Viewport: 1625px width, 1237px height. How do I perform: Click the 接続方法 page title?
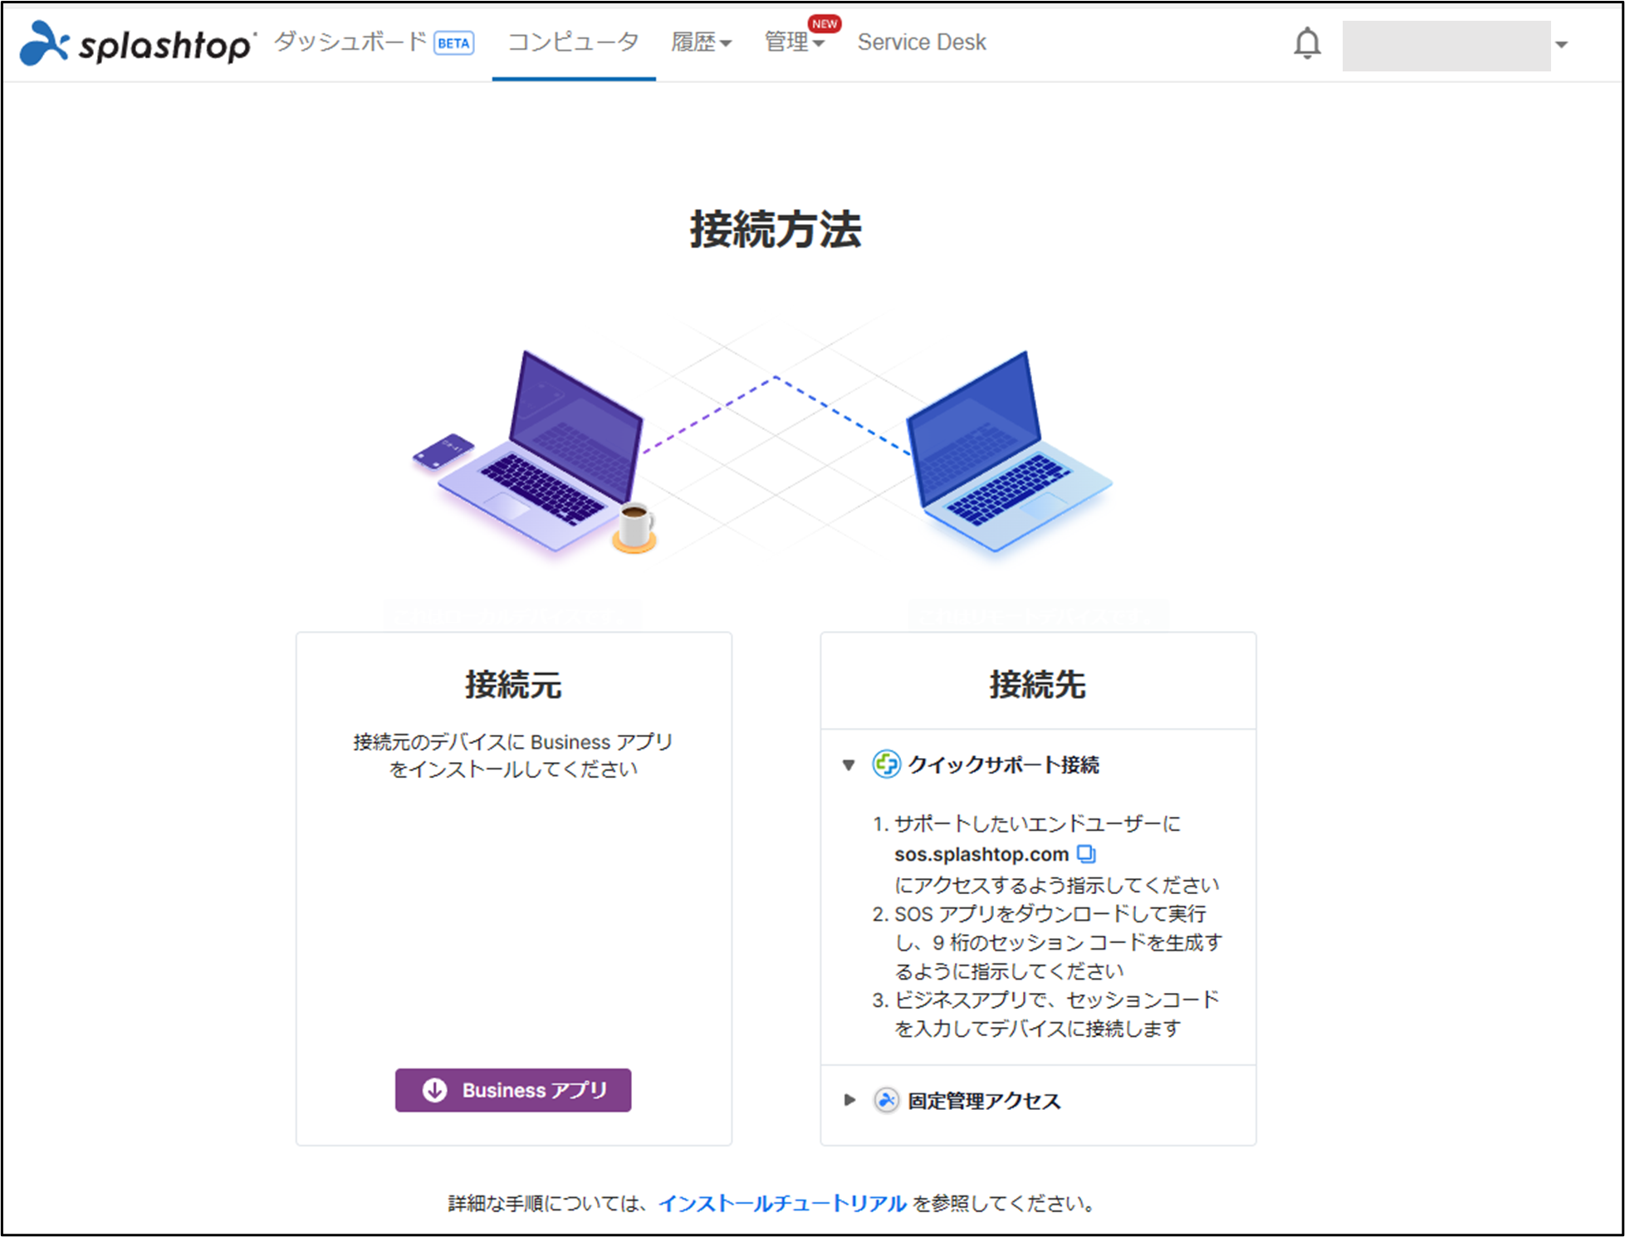coord(776,229)
